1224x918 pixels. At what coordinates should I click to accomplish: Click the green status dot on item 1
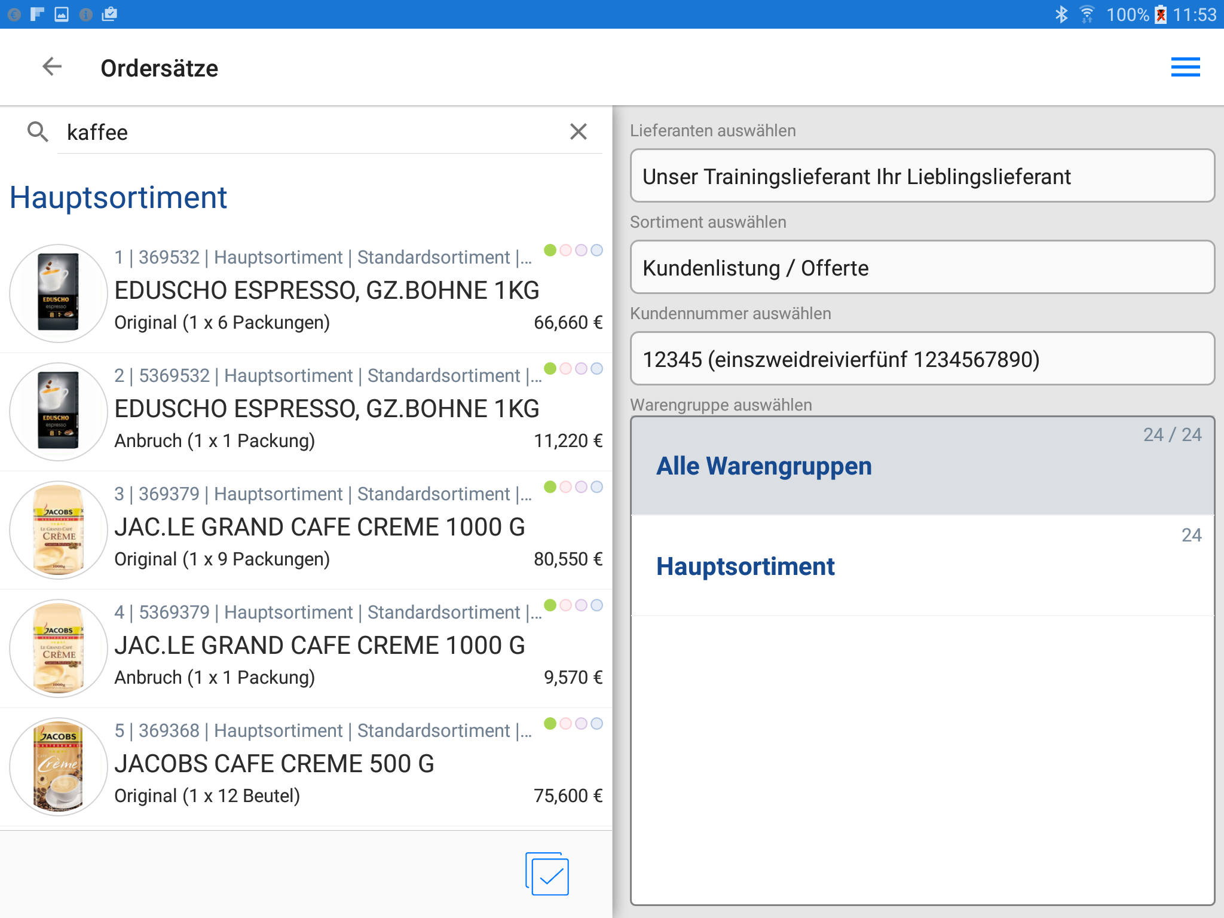click(x=550, y=250)
